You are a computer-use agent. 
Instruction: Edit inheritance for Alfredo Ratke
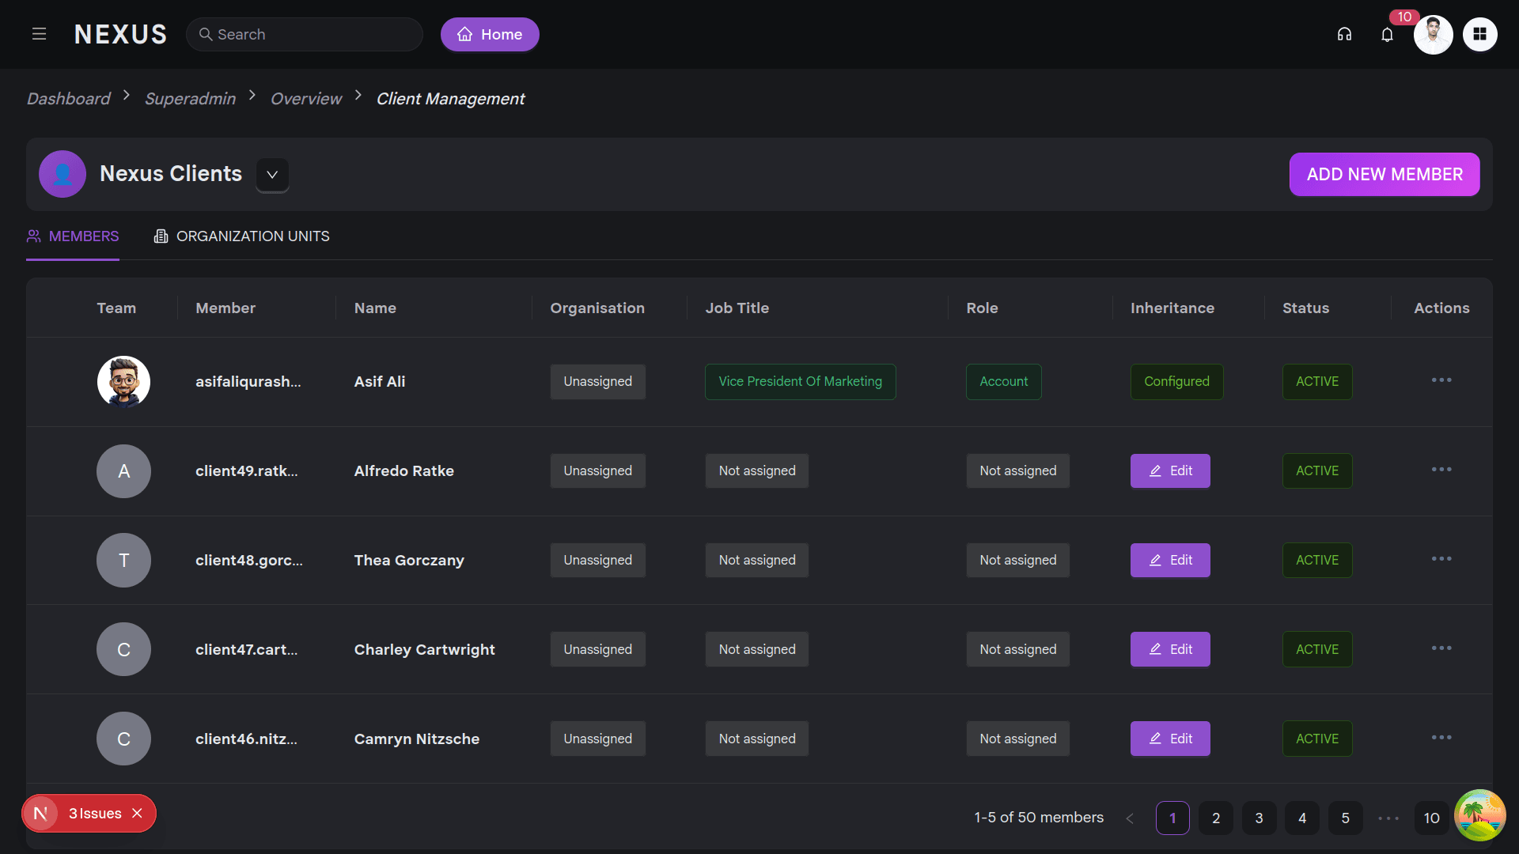pos(1170,470)
